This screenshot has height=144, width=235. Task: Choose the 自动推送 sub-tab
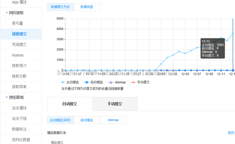tap(87, 120)
